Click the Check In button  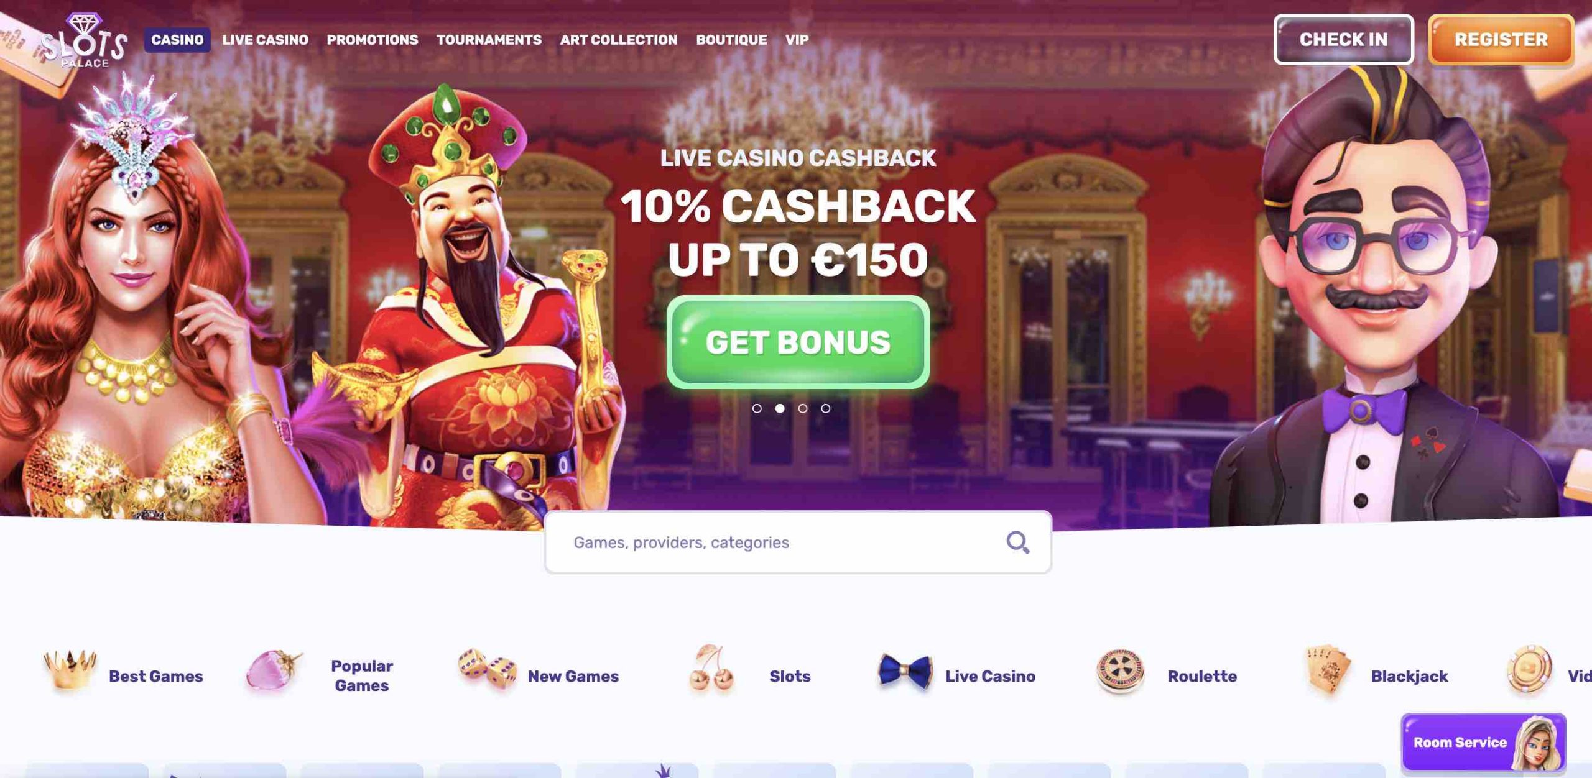click(x=1343, y=40)
